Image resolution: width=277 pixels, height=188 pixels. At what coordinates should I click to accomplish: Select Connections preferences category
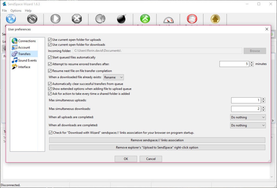tap(24, 41)
